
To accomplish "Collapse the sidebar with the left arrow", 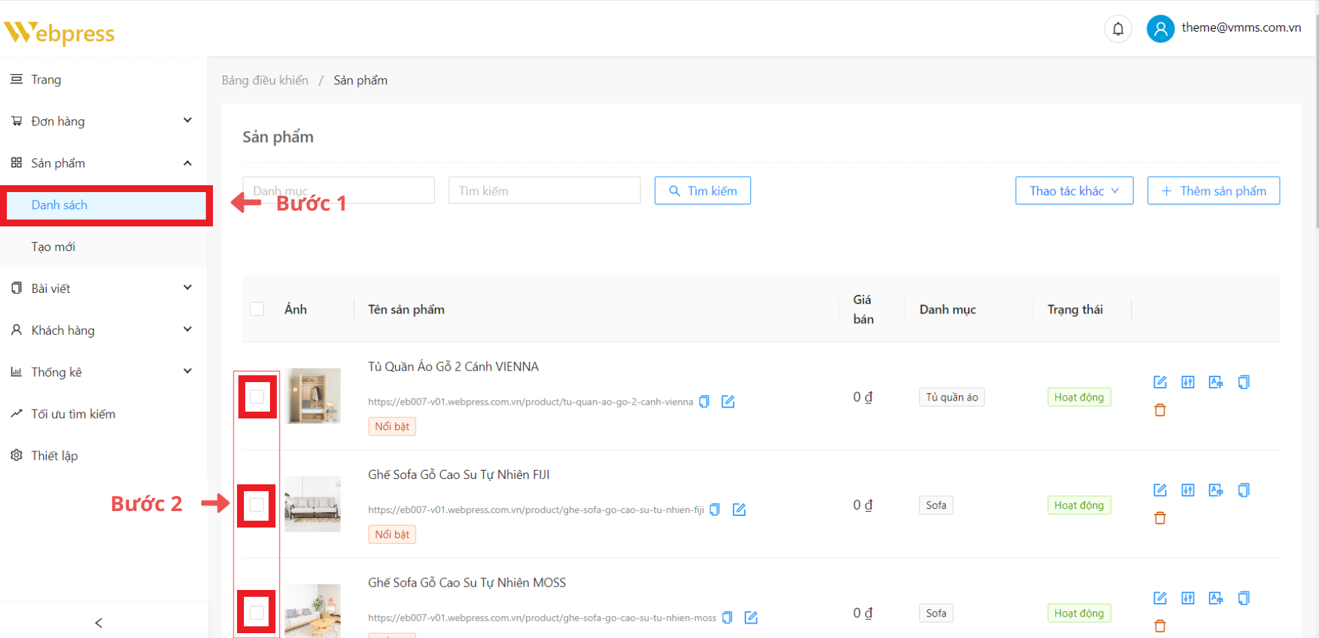I will click(99, 623).
